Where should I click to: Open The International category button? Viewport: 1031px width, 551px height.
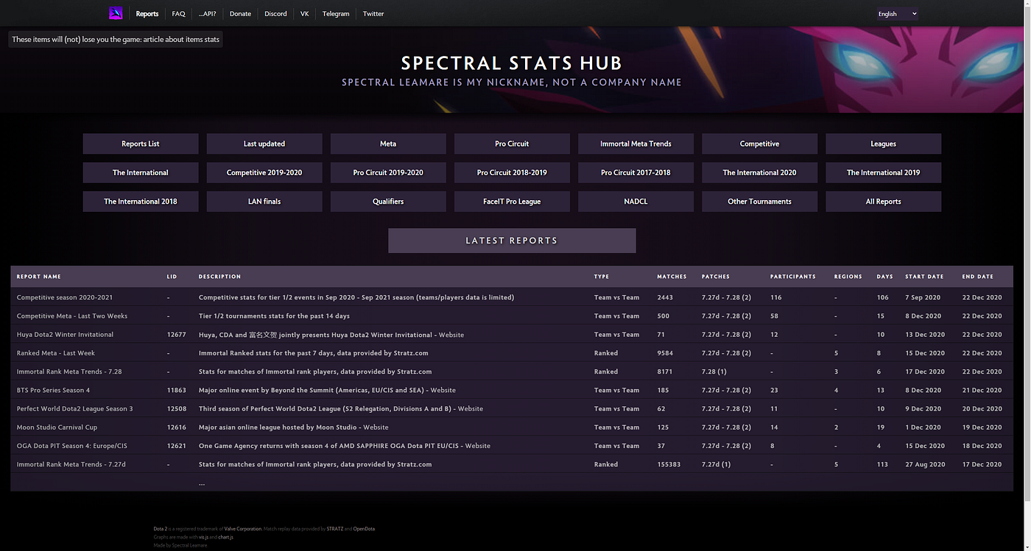tap(141, 172)
